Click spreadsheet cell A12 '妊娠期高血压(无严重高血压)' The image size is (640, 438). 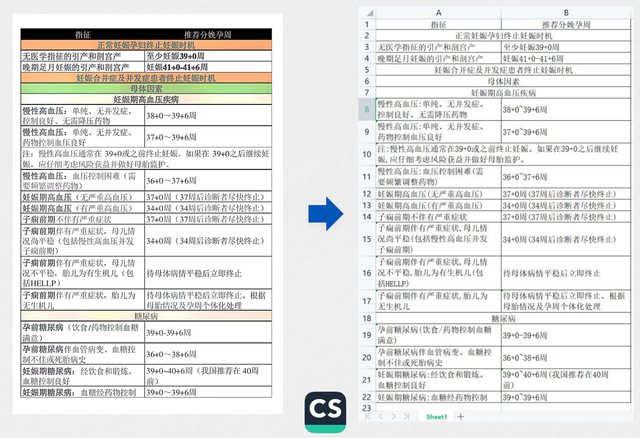[x=438, y=194]
